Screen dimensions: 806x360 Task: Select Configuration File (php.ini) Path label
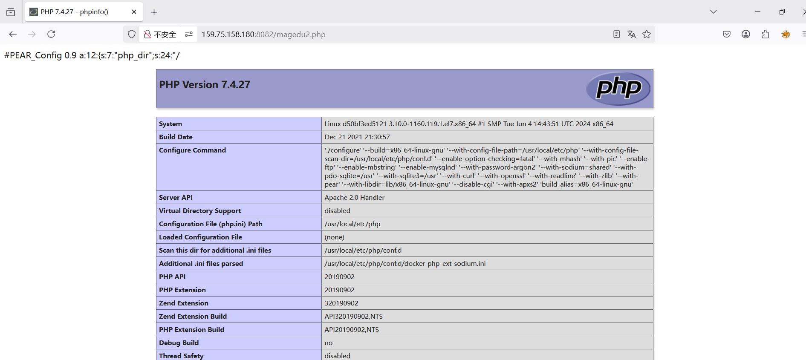click(211, 224)
